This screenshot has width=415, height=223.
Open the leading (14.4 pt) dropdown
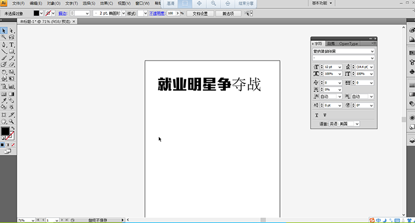click(x=371, y=67)
